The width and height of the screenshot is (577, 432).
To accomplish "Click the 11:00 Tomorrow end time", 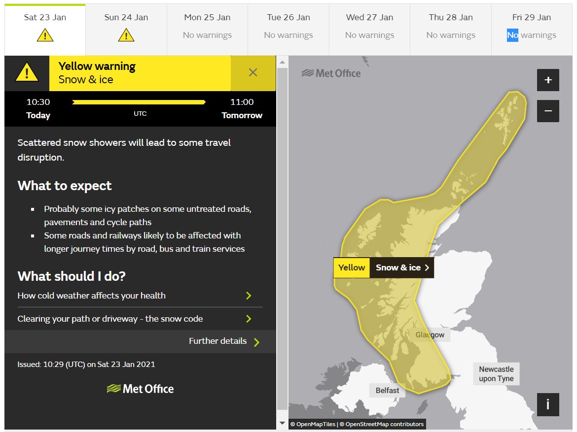I will click(x=242, y=108).
